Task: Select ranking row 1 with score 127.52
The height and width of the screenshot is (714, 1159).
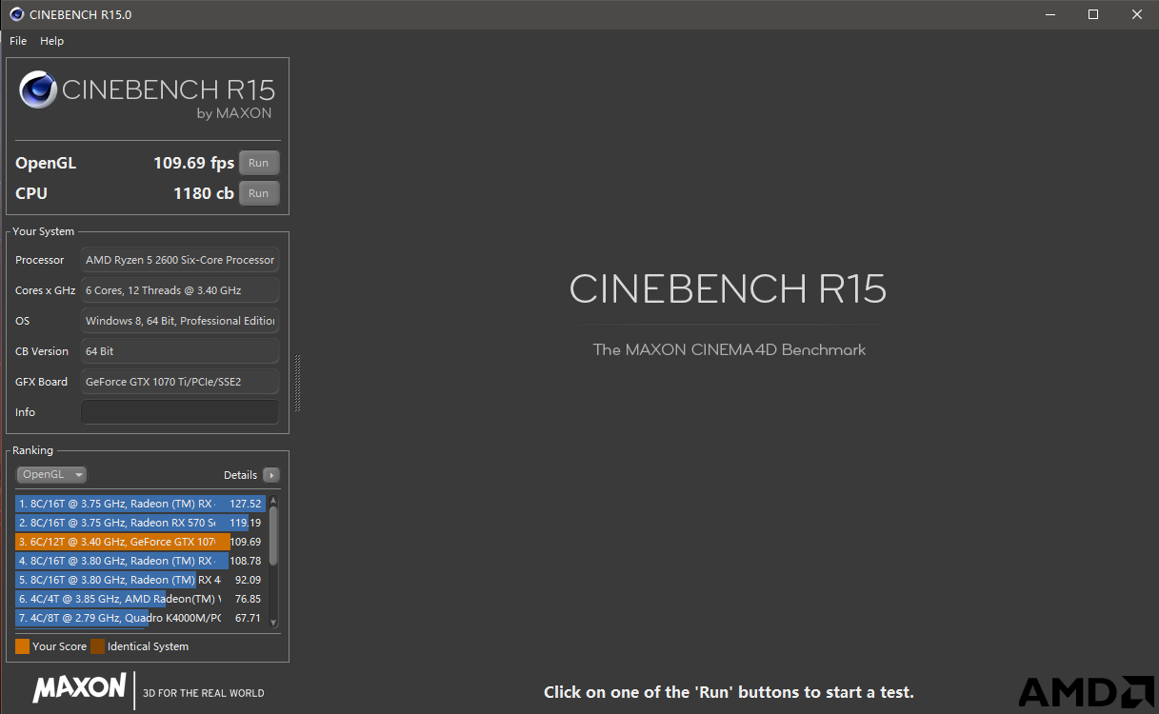Action: pos(140,504)
